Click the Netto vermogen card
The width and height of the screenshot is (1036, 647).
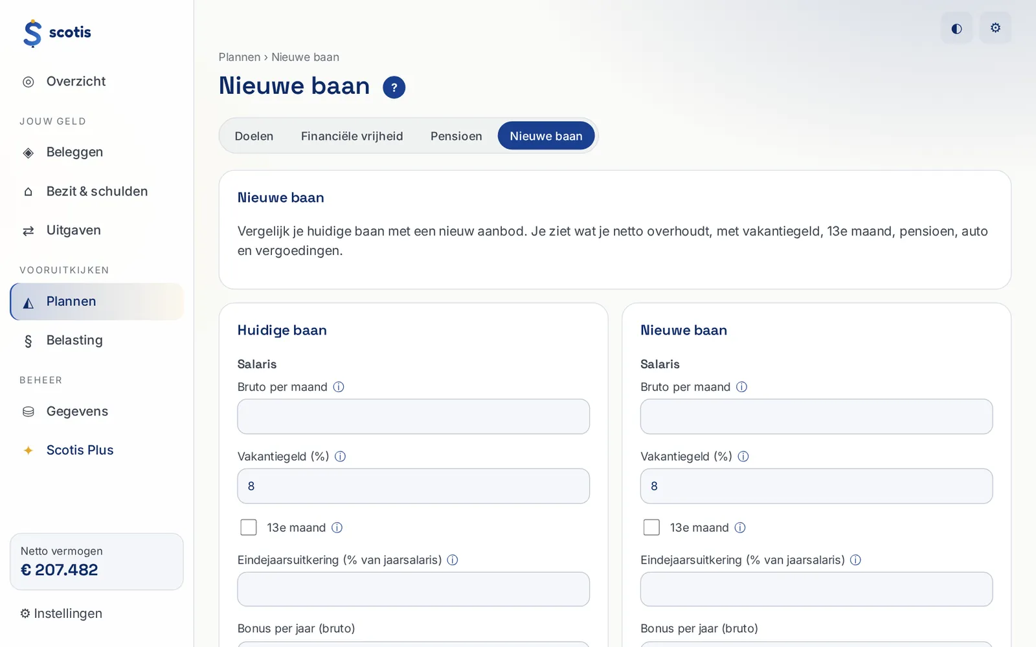click(96, 562)
